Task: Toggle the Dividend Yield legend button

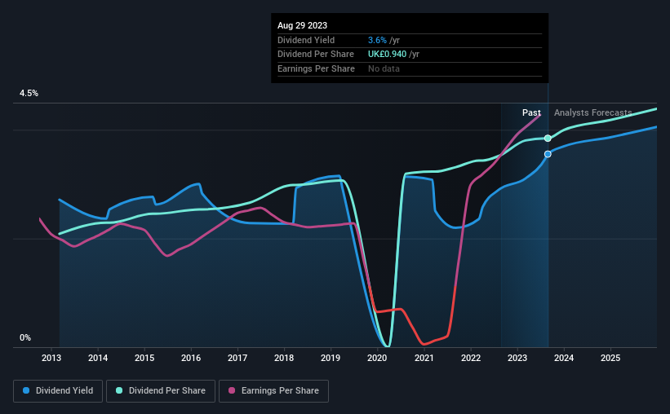Action: pos(58,391)
